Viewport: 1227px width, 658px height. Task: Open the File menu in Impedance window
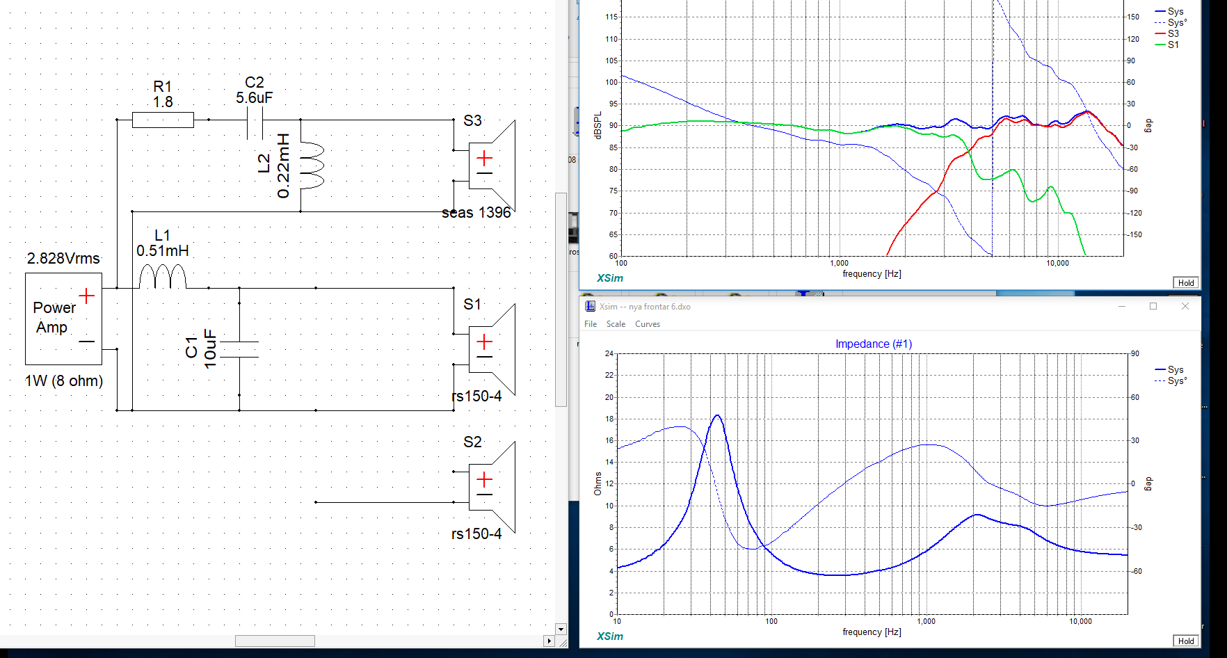pos(591,324)
